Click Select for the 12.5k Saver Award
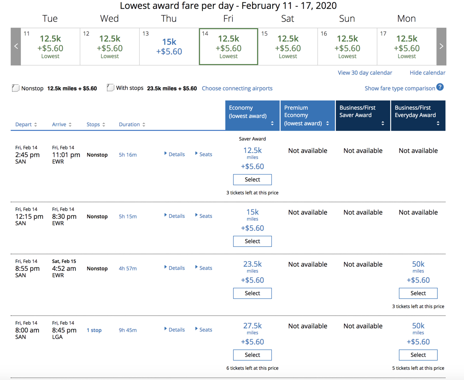 (x=252, y=179)
